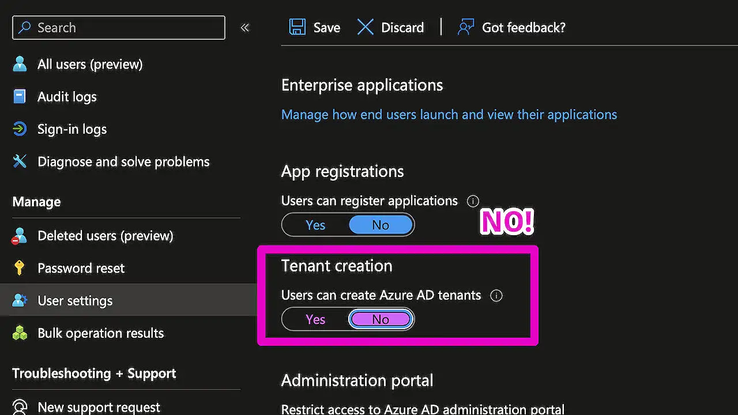Click the info icon beside Users can register applications
Screen dimensions: 738x415
coord(473,201)
